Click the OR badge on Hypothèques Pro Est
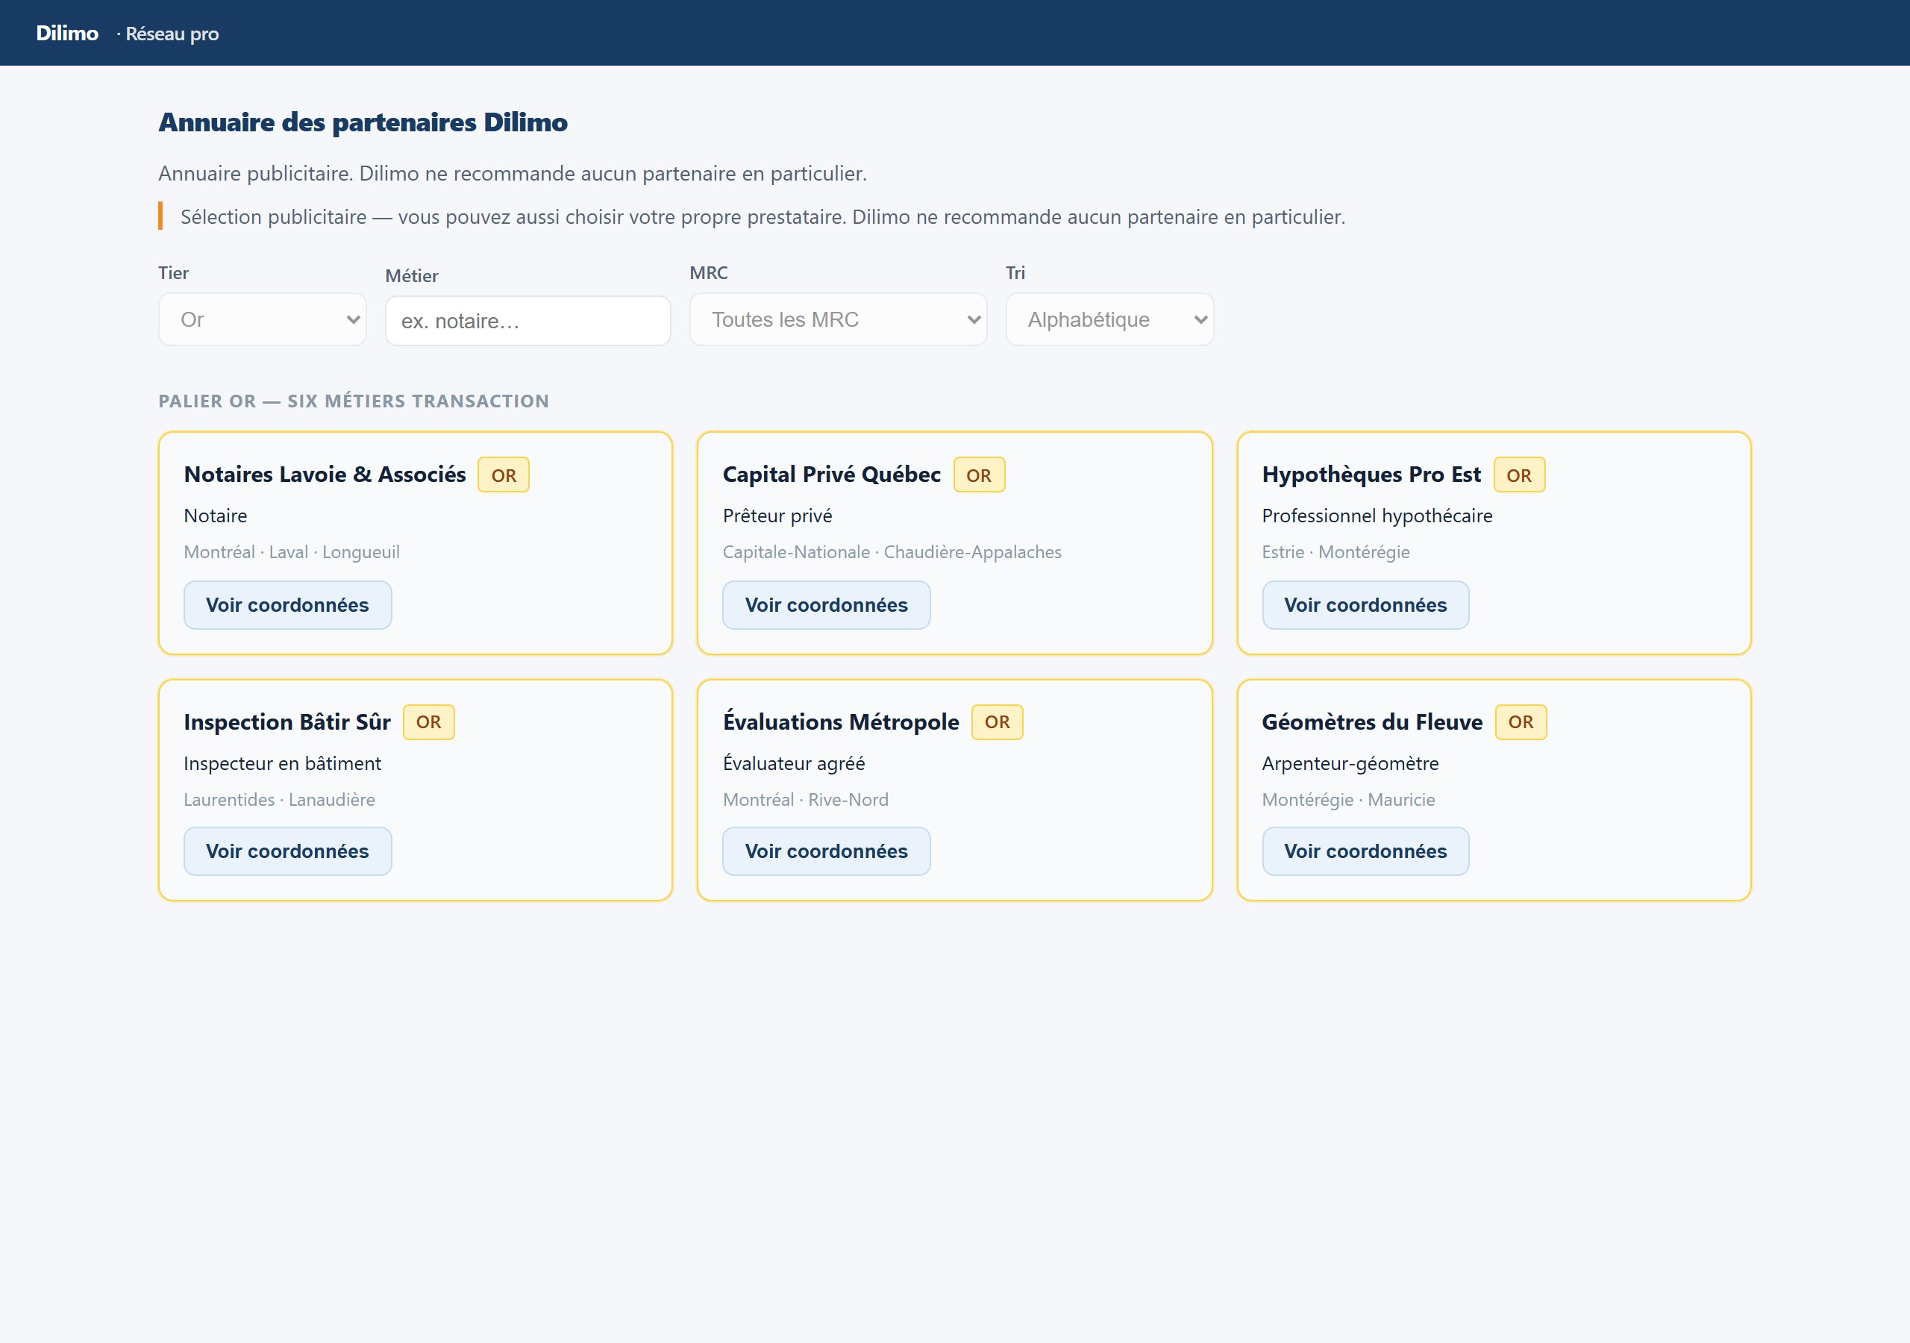The image size is (1910, 1343). click(1519, 475)
